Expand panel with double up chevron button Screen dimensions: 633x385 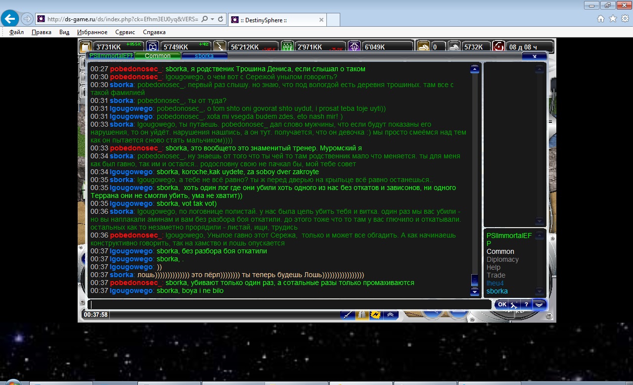(390, 314)
